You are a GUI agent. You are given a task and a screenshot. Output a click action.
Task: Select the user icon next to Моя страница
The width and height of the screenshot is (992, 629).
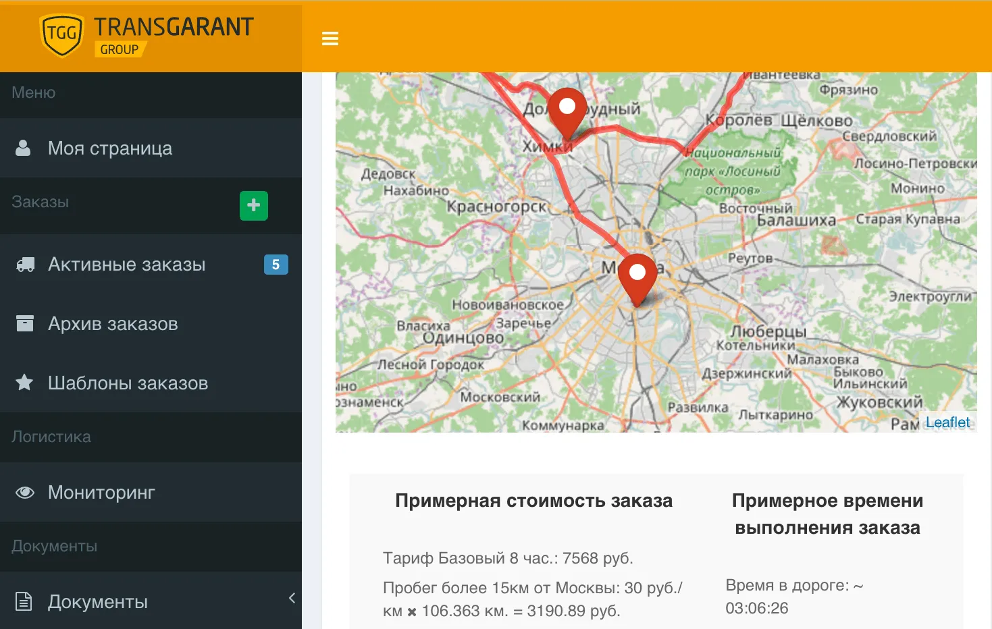tap(24, 147)
